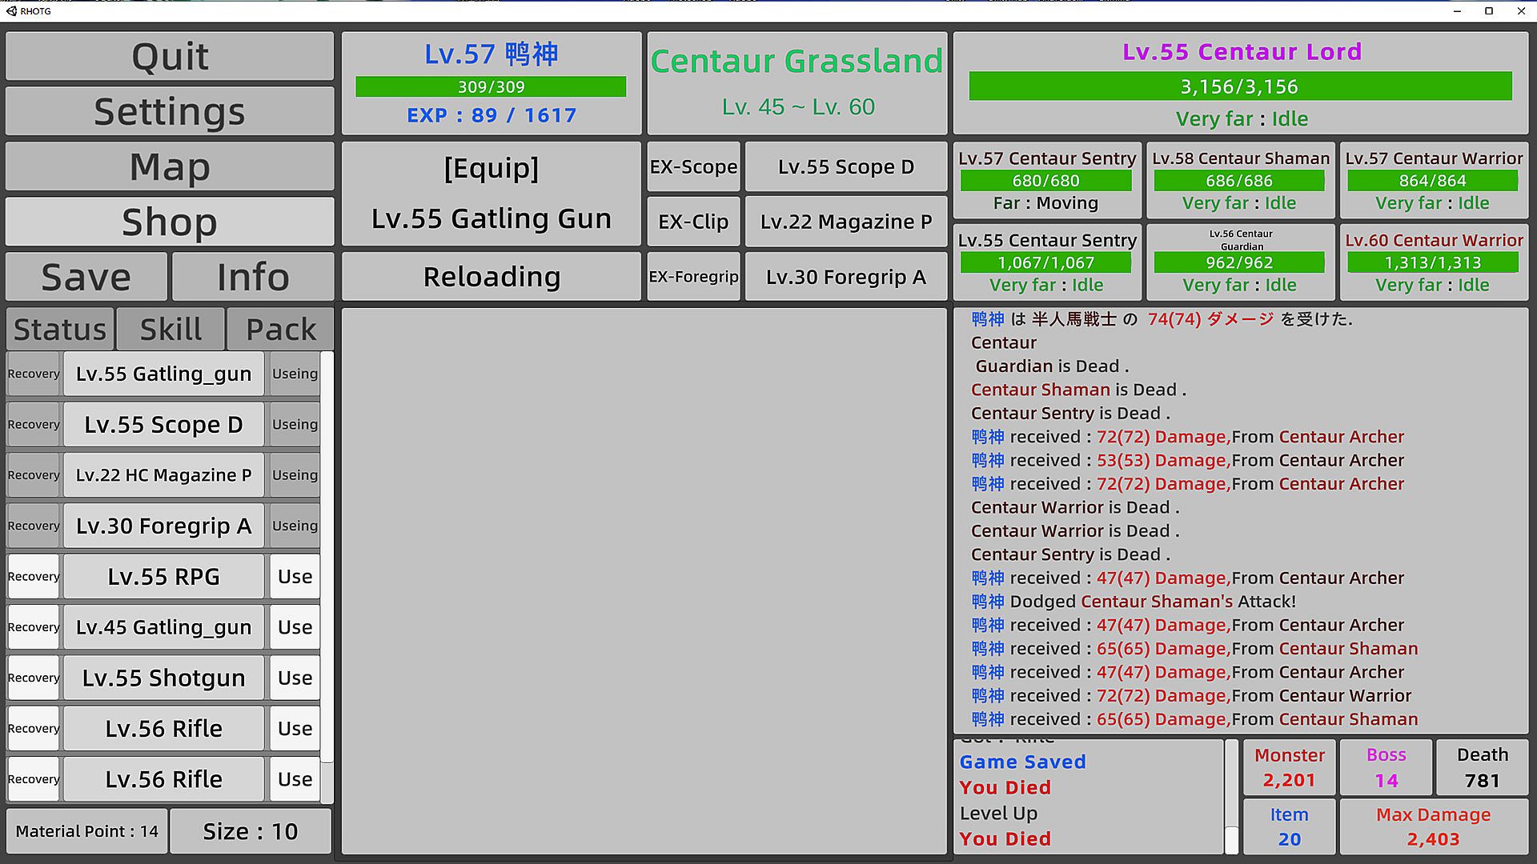This screenshot has height=864, width=1537.
Task: Click the Quit button
Action: [170, 57]
